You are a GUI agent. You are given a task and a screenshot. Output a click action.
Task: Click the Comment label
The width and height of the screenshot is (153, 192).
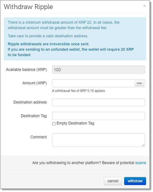coord(39,137)
